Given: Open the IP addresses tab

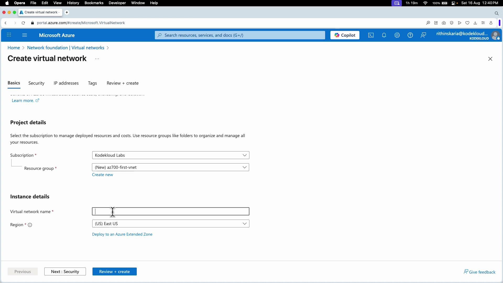Looking at the screenshot, I should tap(66, 83).
